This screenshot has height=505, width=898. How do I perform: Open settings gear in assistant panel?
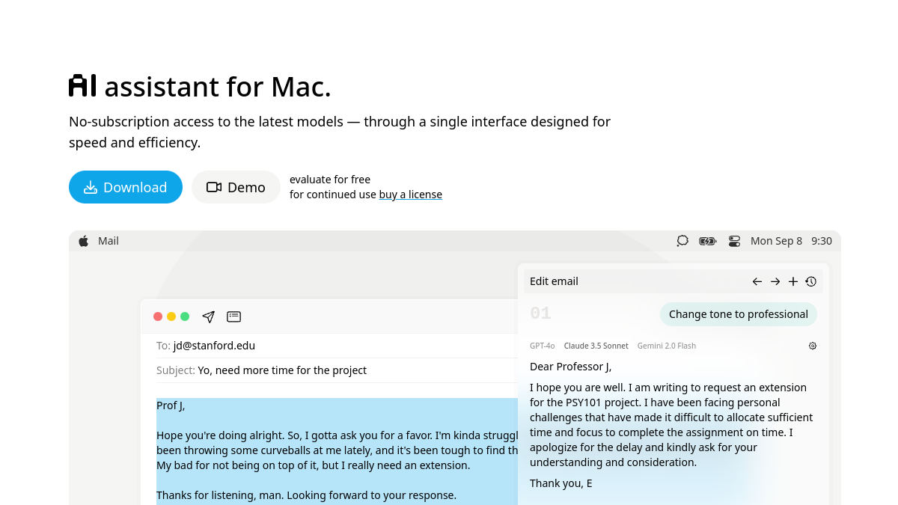tap(813, 346)
